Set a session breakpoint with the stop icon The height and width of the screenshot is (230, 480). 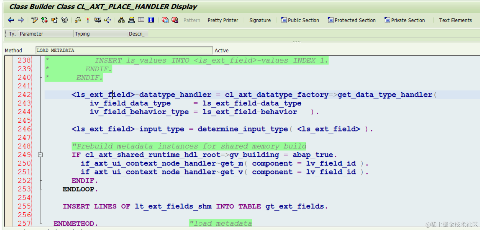(x=165, y=20)
